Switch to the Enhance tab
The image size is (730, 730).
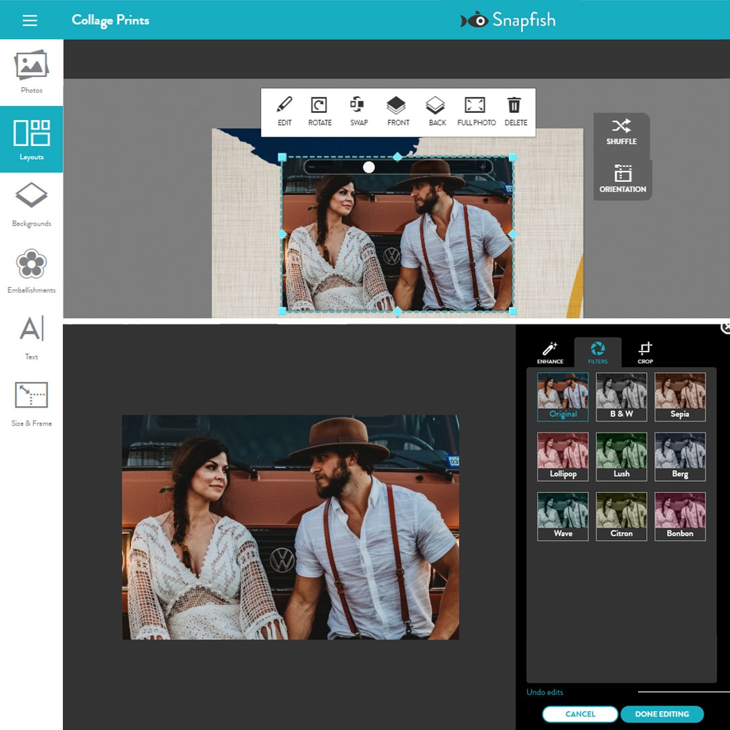550,352
